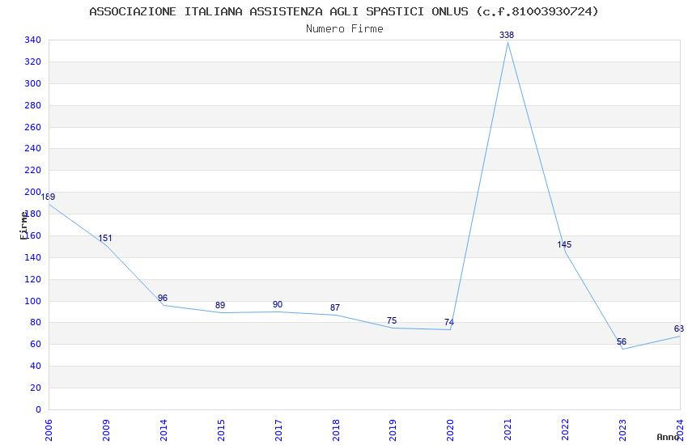
Task: Click the x-axis year label 2022
Action: click(565, 430)
